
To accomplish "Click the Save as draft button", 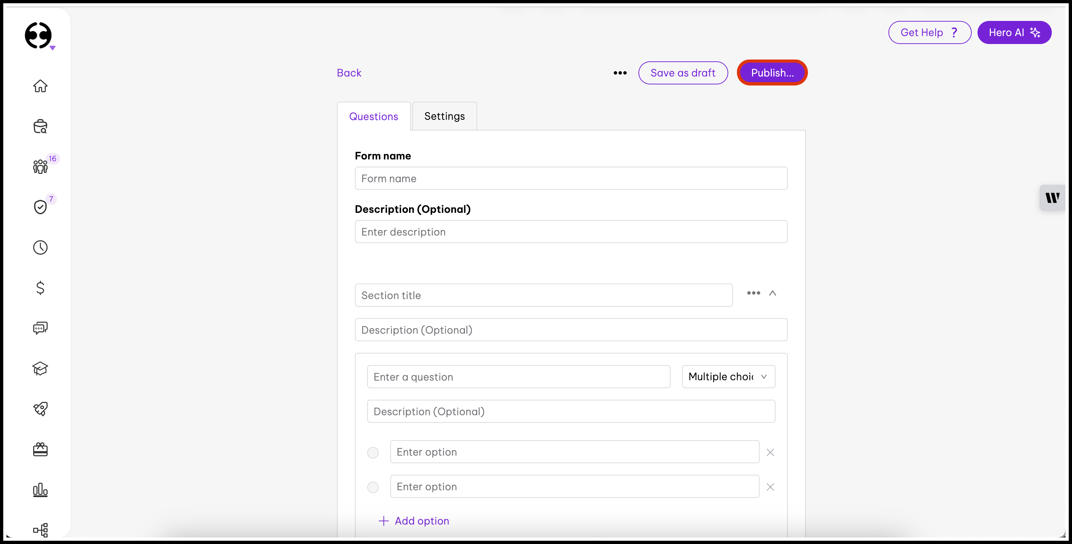I will click(683, 73).
